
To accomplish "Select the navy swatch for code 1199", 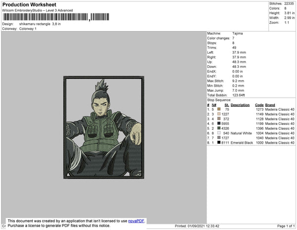I will [219, 123].
